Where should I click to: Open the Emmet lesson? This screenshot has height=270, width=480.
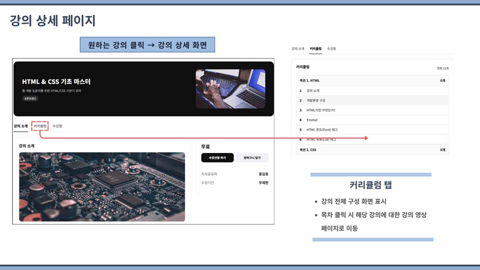tap(312, 120)
